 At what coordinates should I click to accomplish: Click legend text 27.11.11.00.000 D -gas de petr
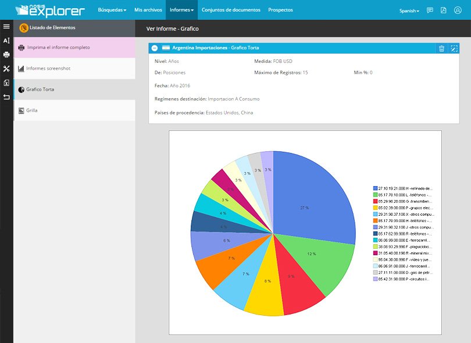pos(405,273)
